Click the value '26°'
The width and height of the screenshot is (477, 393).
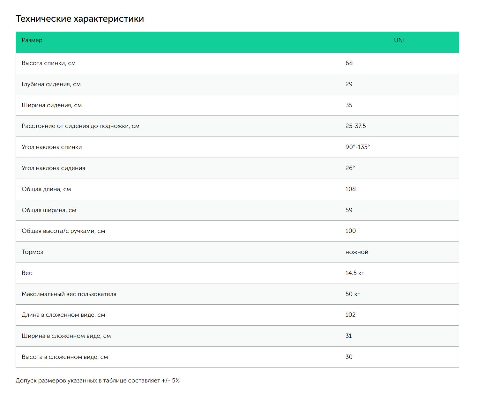[x=350, y=168]
